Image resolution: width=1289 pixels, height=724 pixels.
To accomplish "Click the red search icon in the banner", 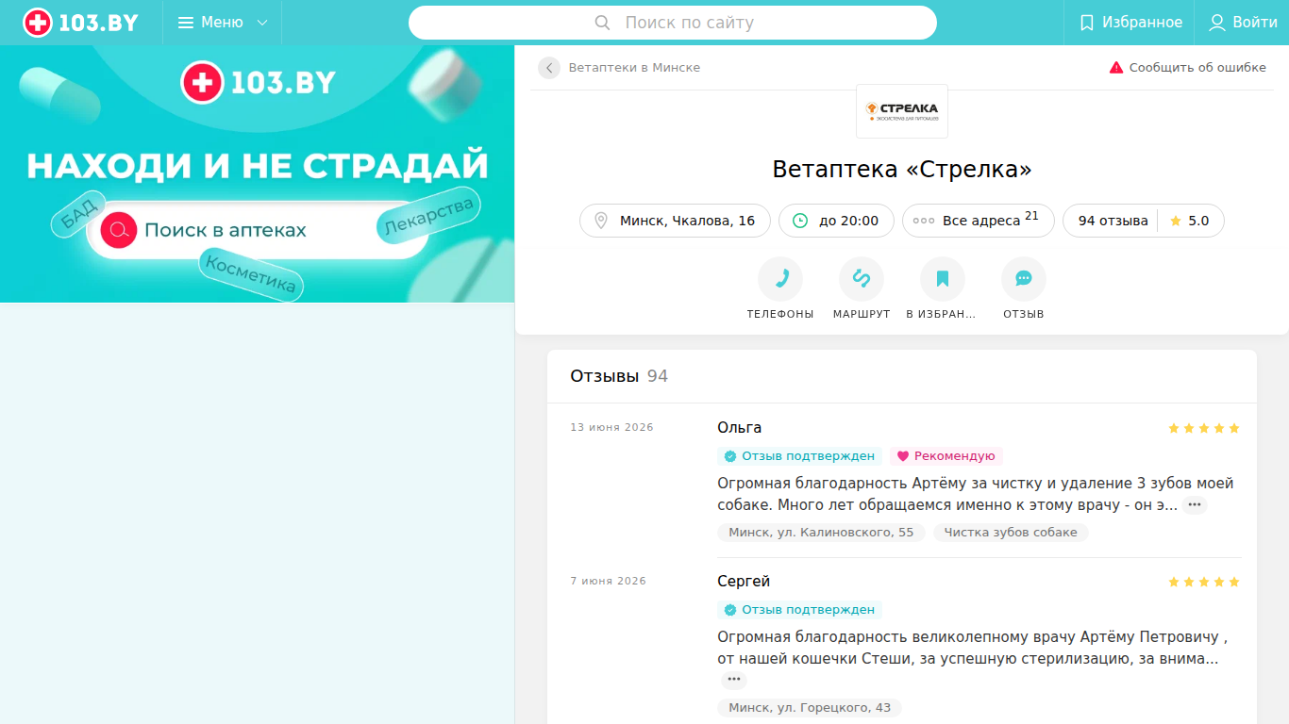I will [119, 230].
